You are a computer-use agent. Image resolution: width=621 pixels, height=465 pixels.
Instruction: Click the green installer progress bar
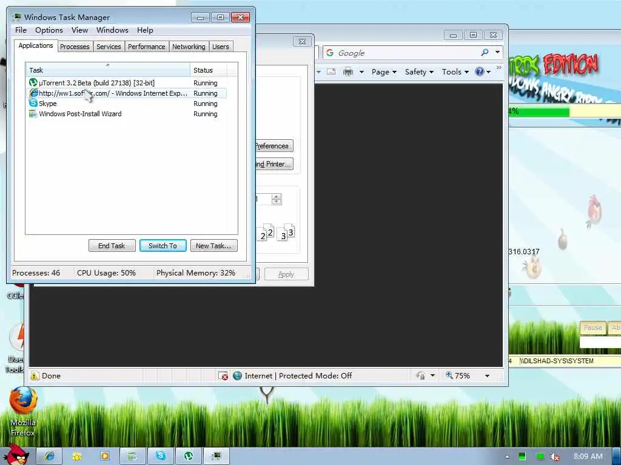(539, 111)
